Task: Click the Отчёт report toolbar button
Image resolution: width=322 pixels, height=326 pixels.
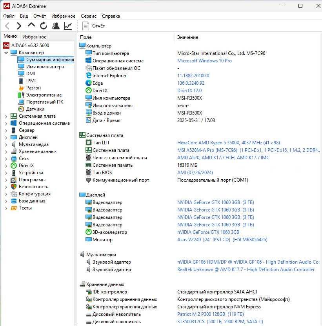Action: (x=94, y=26)
